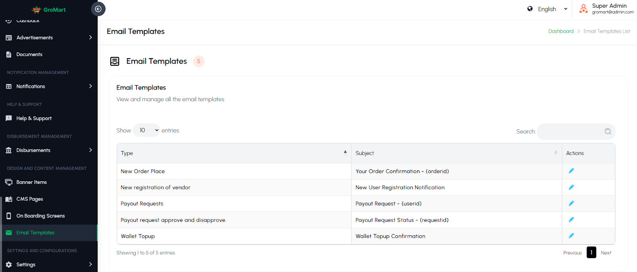Click the Super Admin profile avatar
The image size is (637, 272).
click(x=583, y=9)
